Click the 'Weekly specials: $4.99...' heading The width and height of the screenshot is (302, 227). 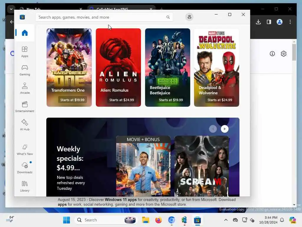click(70, 158)
